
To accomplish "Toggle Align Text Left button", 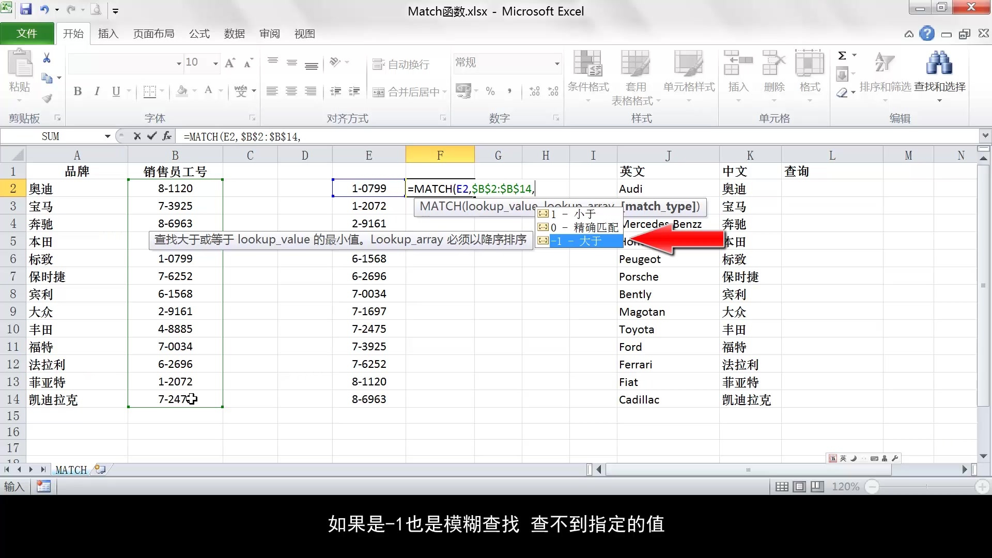I will click(272, 91).
